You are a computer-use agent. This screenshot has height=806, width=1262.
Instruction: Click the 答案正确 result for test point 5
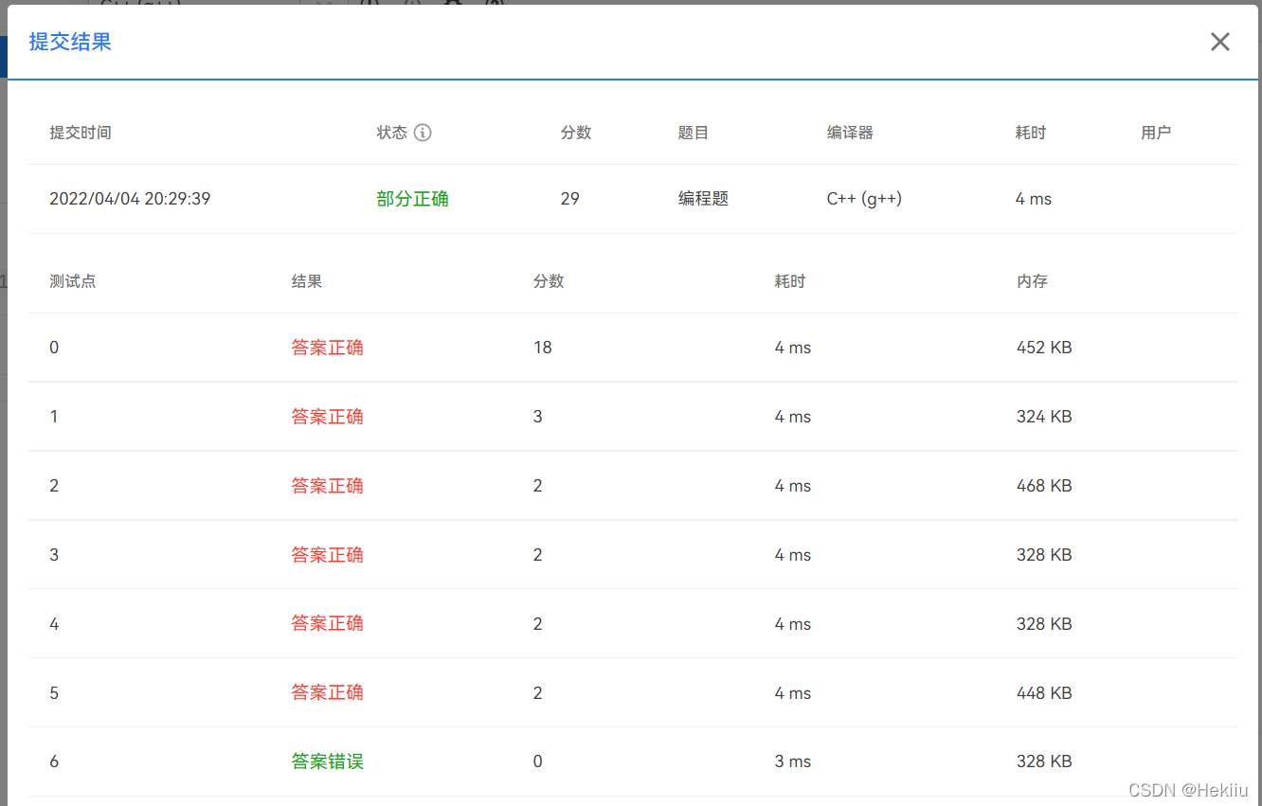pos(328,693)
